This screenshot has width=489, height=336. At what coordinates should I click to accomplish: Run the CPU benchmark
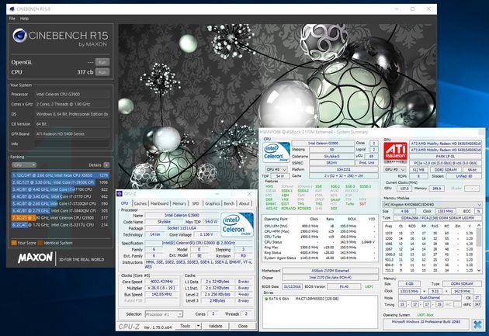tap(102, 72)
